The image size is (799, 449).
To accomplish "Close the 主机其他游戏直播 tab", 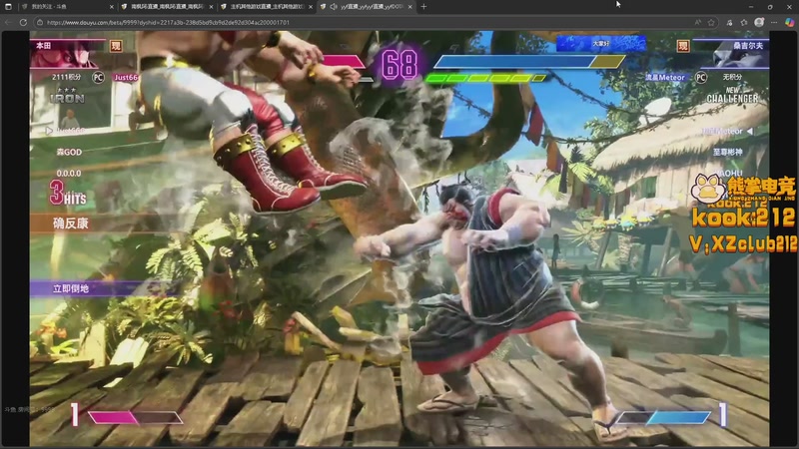I will [310, 7].
